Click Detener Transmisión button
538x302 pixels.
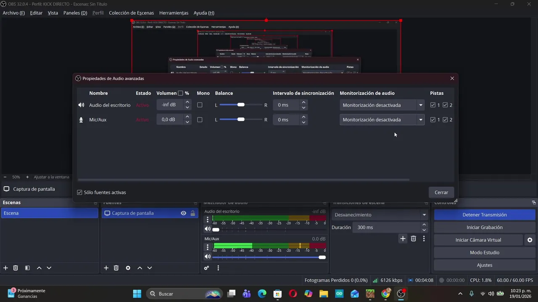tap(485, 215)
